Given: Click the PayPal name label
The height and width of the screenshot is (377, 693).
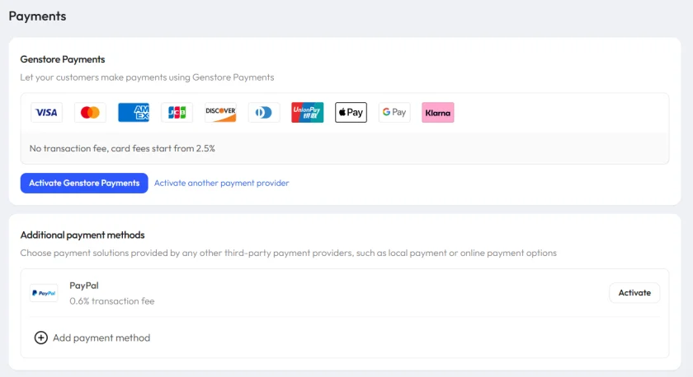Looking at the screenshot, I should [84, 286].
